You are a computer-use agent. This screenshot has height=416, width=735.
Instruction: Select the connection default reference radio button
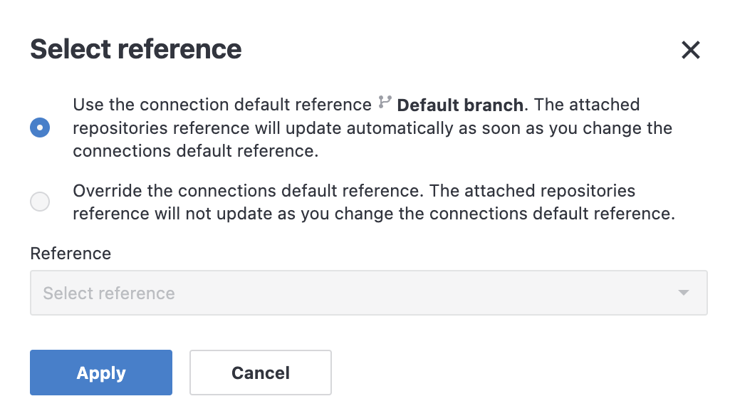[40, 128]
